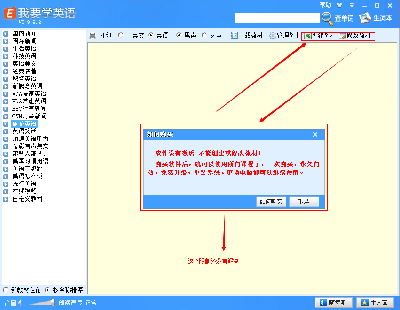The width and height of the screenshot is (400, 310).
Task: Click arrow icon beside 流行美语
Action: pos(6,184)
